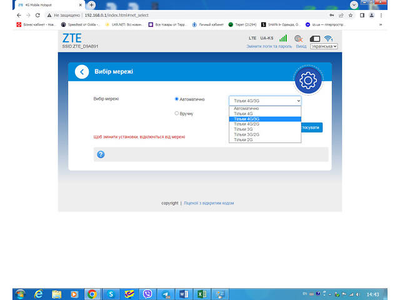Image resolution: width=400 pixels, height=300 pixels.
Task: Collapse the Тільки 4G/3G network mode combo box
Action: 264,100
